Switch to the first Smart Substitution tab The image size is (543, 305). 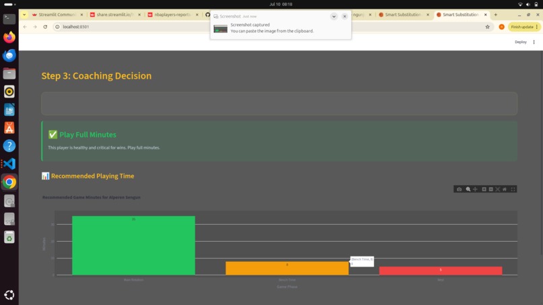coord(404,15)
